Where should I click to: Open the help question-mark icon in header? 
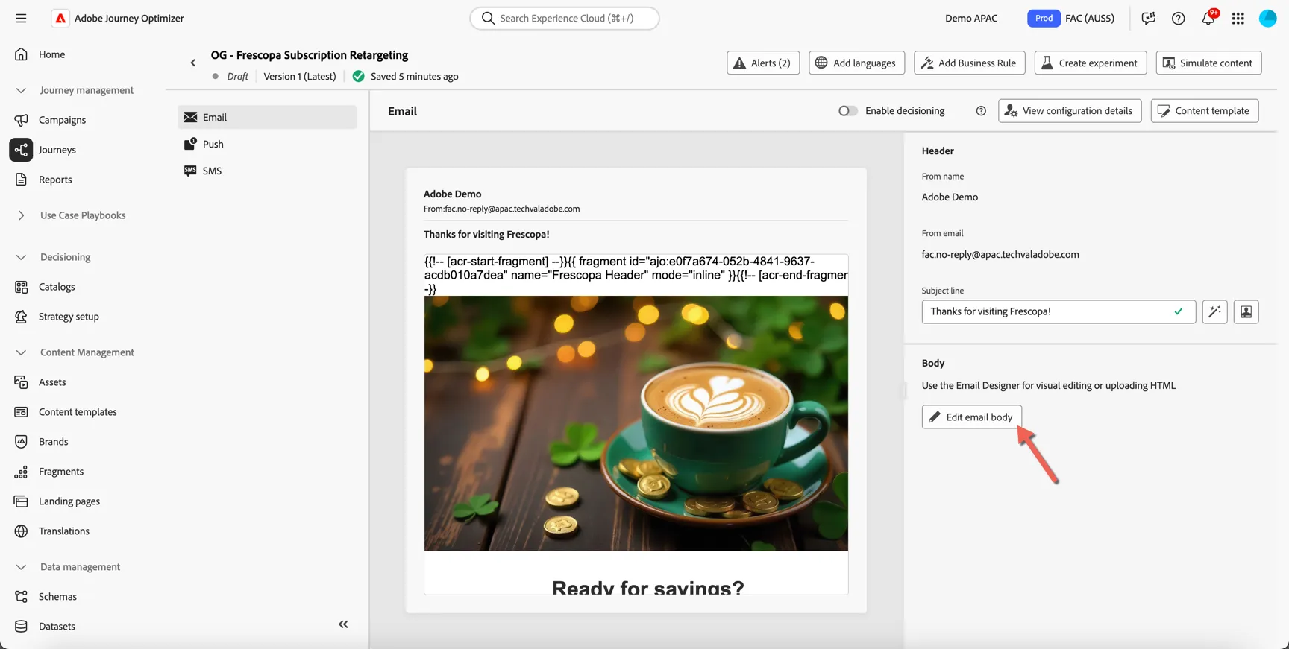click(x=1178, y=18)
